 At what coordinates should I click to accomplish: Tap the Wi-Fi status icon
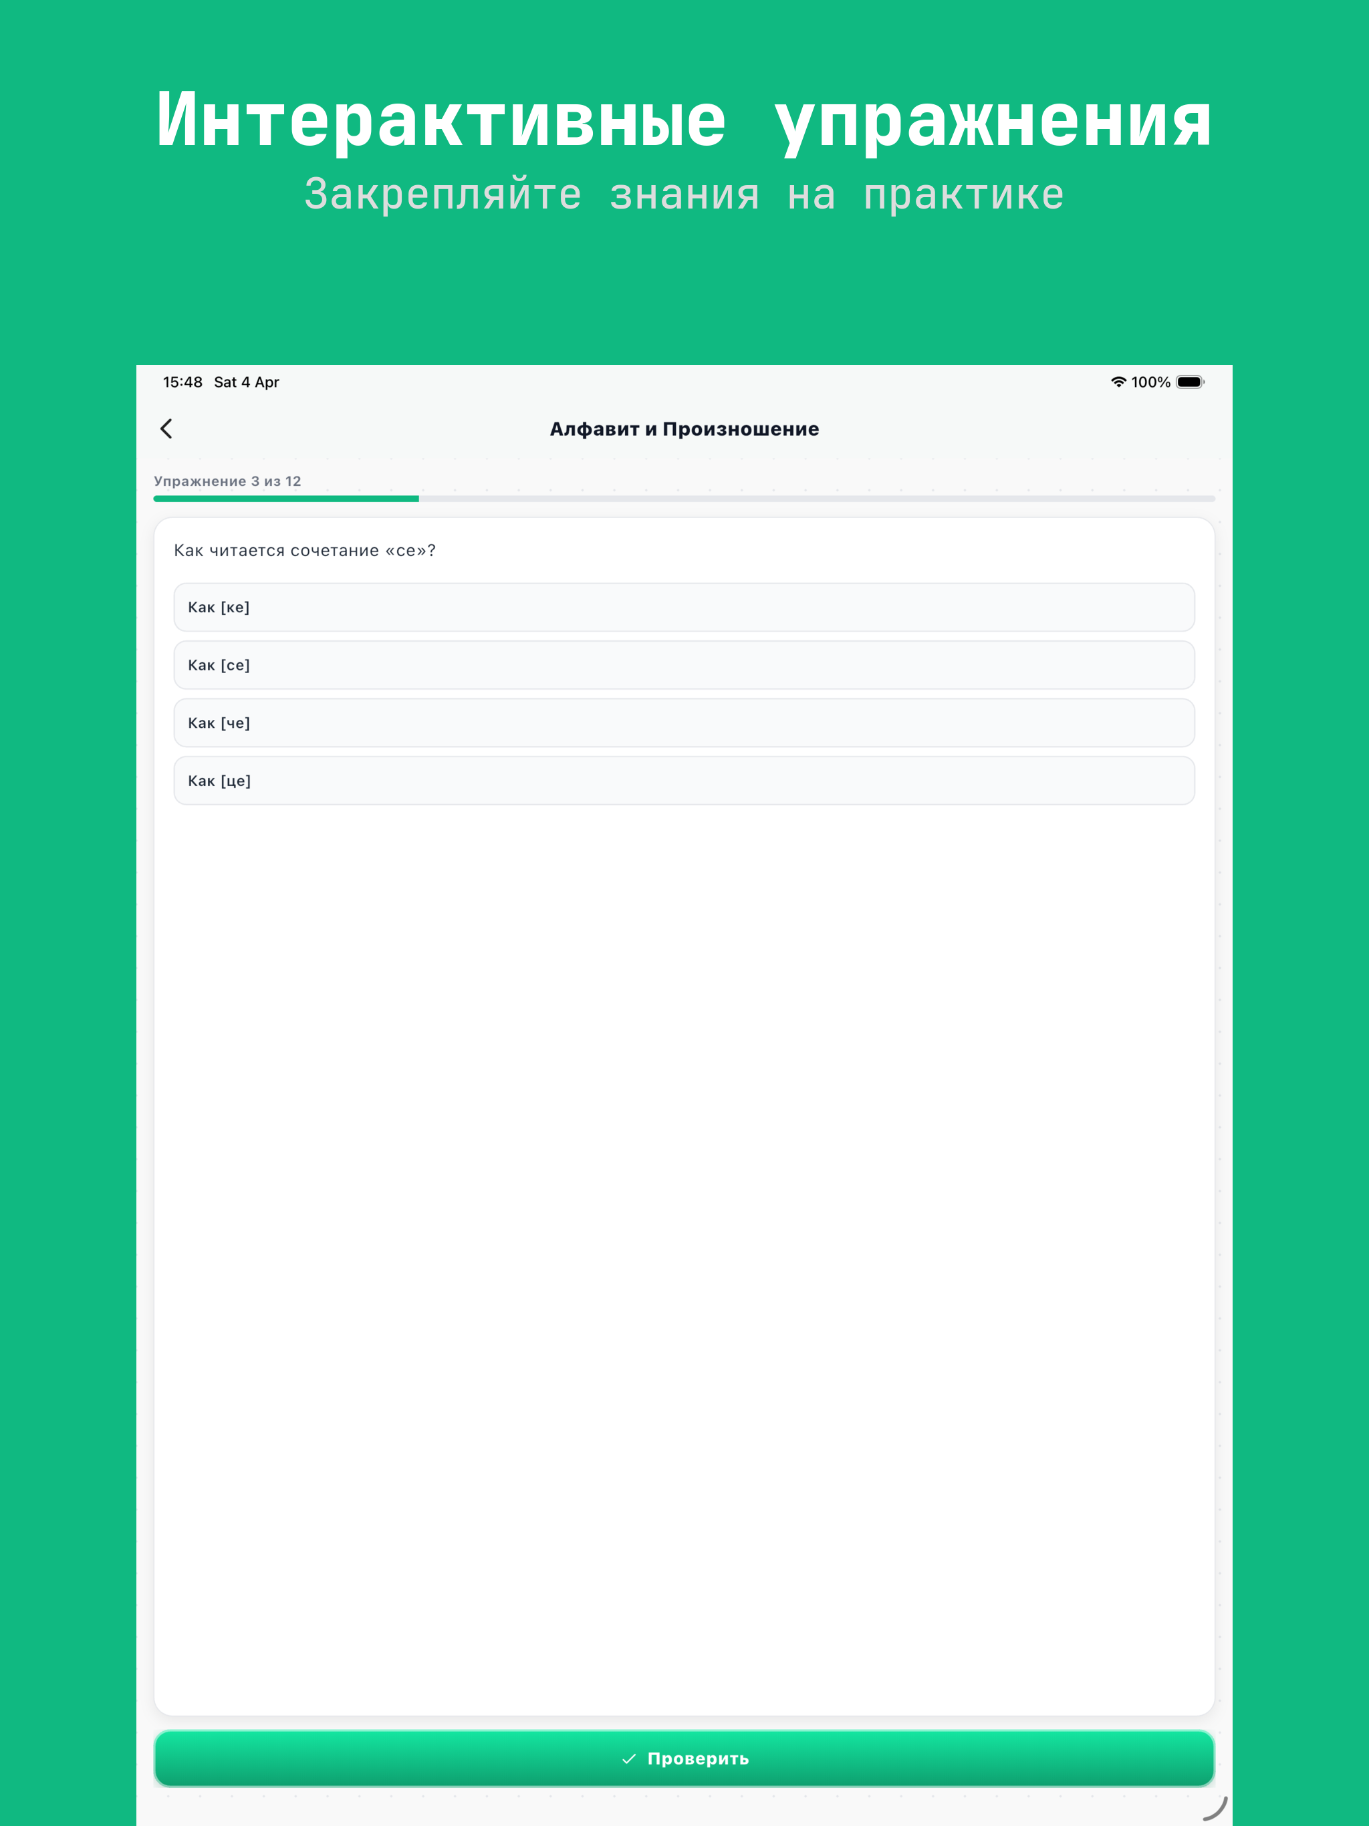1118,382
